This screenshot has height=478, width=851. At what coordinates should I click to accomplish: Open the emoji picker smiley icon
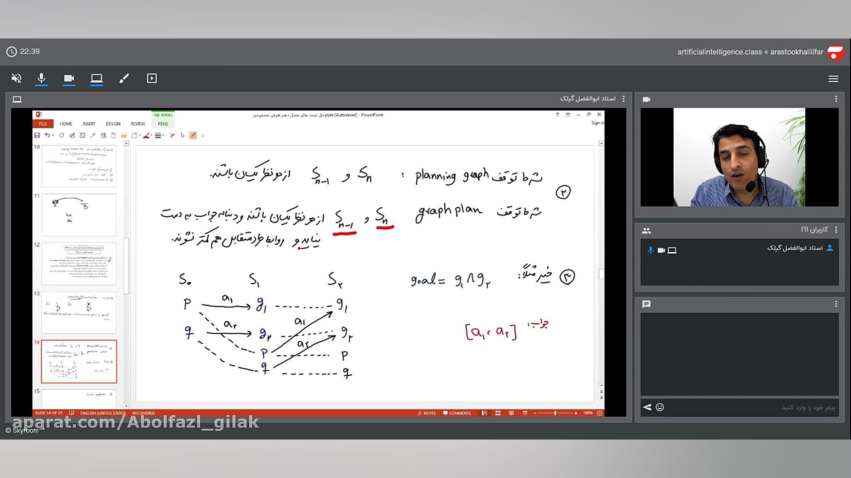(x=660, y=407)
